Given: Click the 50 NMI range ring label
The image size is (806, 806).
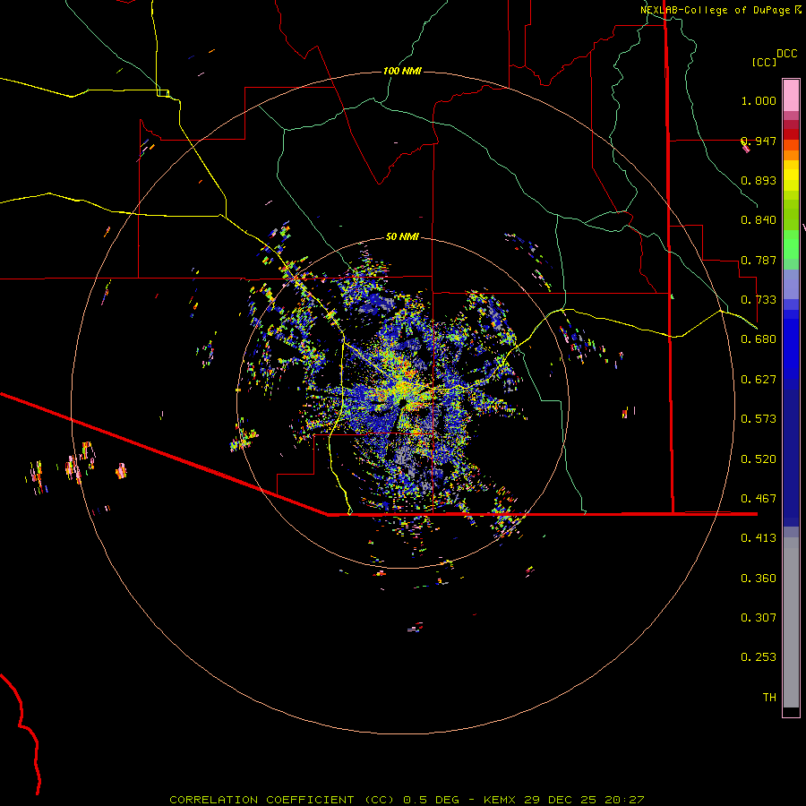Looking at the screenshot, I should (x=402, y=236).
